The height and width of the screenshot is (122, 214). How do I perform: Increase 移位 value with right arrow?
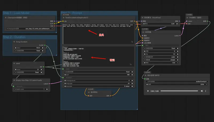(177, 24)
